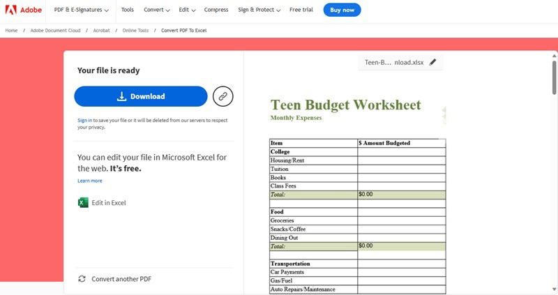Click the Sign in link

[84, 120]
